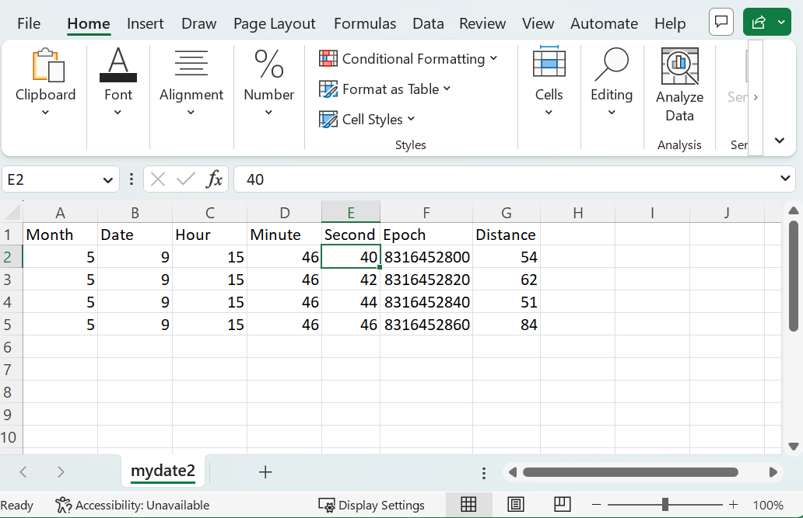Switch to Page Layout view
803x518 pixels.
tap(516, 505)
